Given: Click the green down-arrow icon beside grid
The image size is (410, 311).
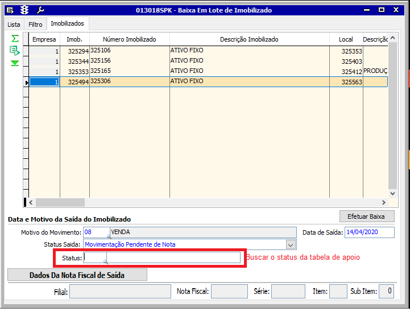Looking at the screenshot, I should coord(15,63).
